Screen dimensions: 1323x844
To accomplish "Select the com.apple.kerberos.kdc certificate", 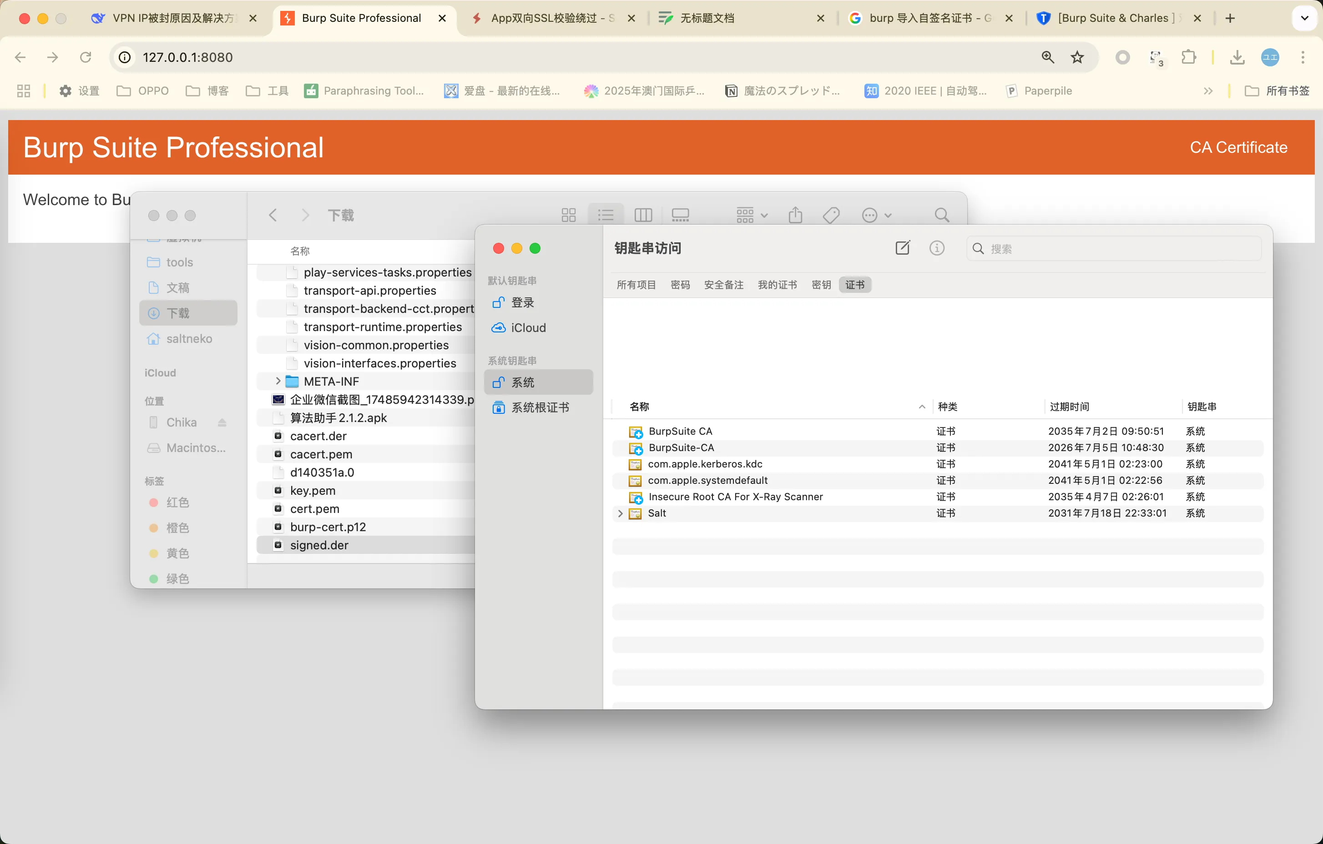I will (x=938, y=464).
